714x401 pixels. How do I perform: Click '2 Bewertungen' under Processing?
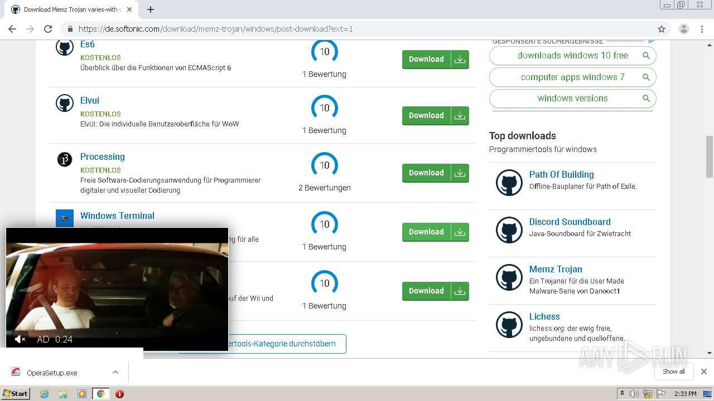[325, 188]
